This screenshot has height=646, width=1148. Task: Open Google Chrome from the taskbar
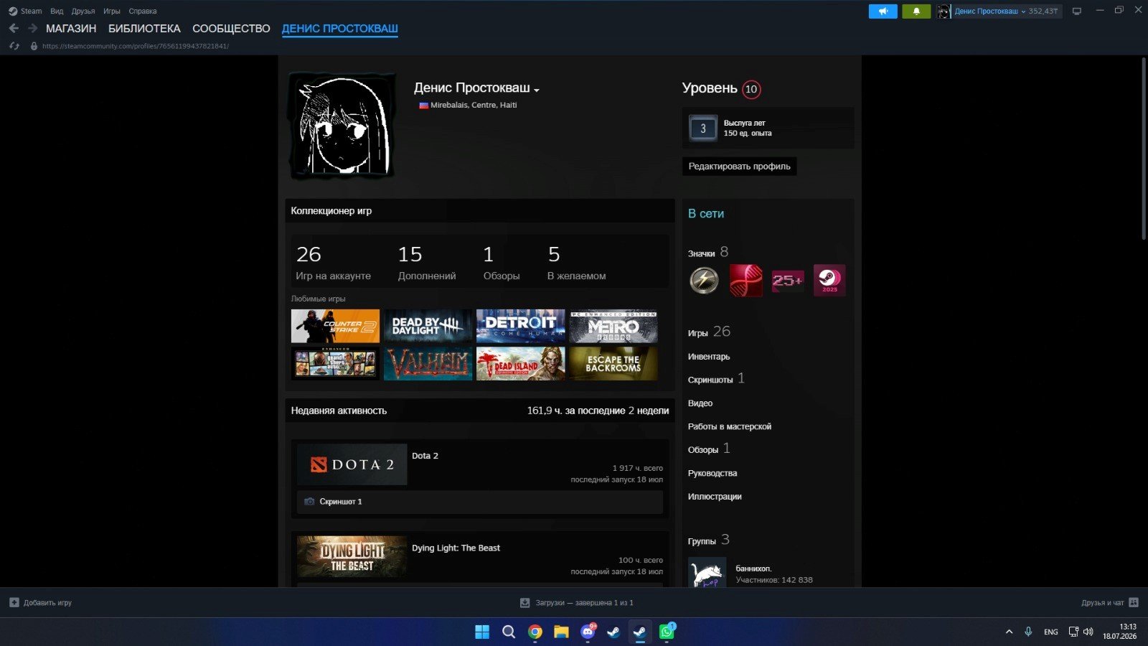[x=535, y=632]
